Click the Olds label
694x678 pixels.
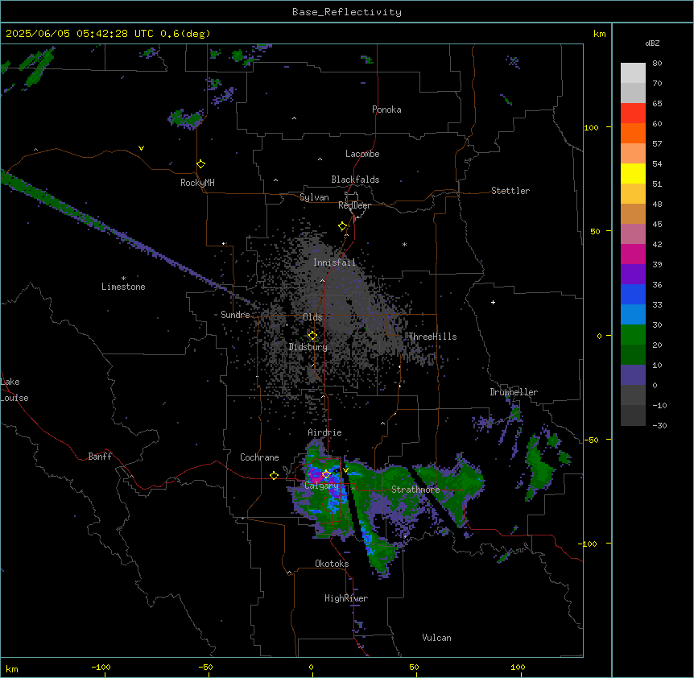coord(312,317)
